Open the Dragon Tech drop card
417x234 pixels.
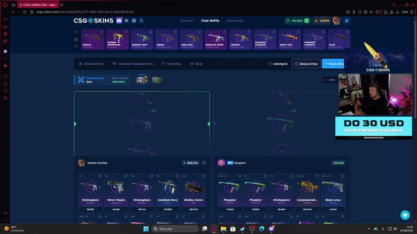[142, 39]
